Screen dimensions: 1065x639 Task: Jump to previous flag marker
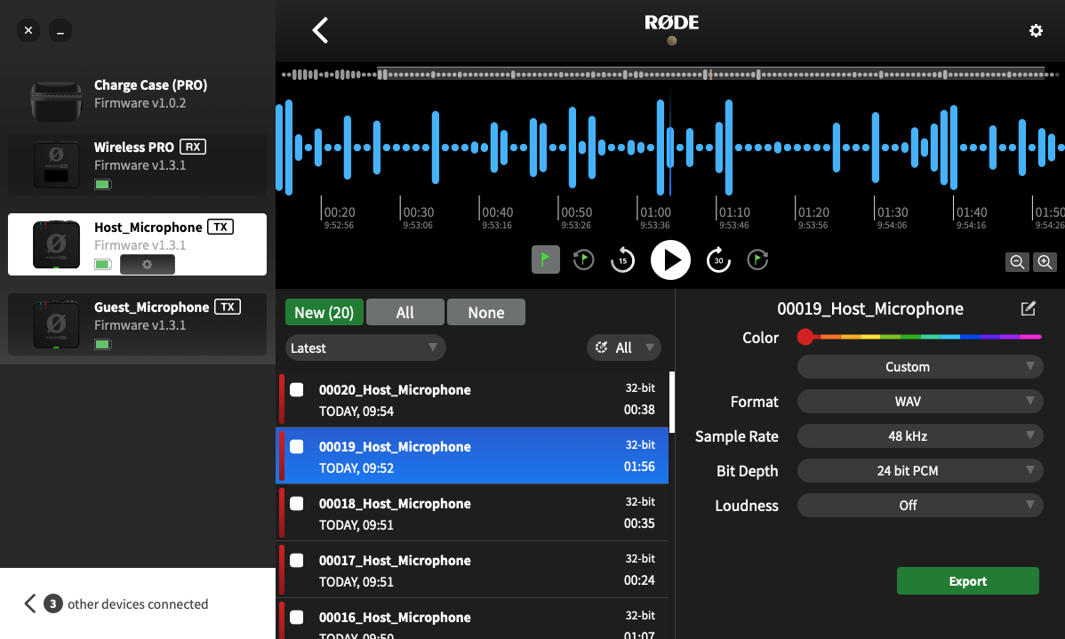[x=583, y=260]
